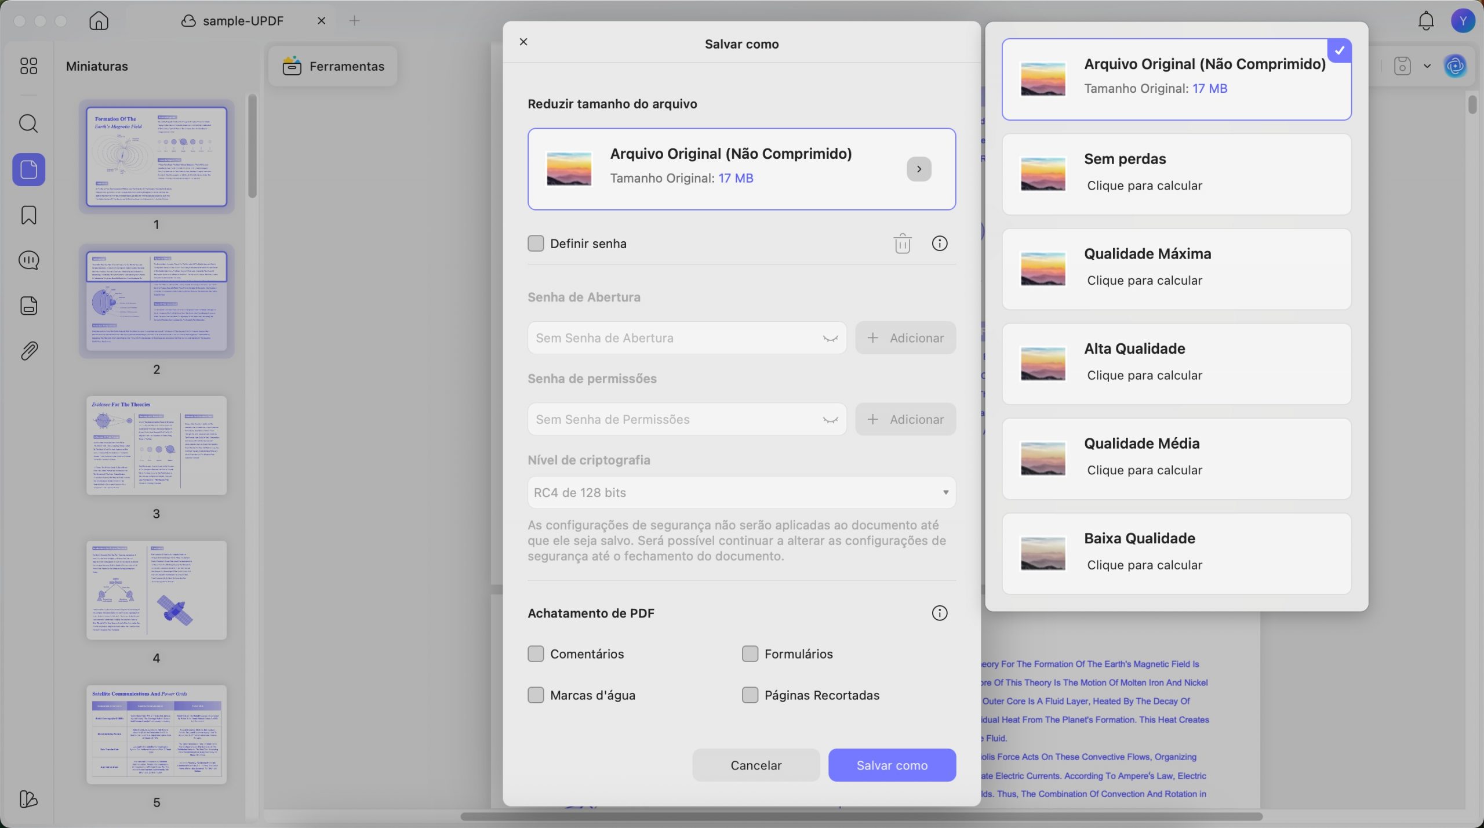Image resolution: width=1484 pixels, height=828 pixels.
Task: Choose the Baixa Qualidade option
Action: 1176,554
